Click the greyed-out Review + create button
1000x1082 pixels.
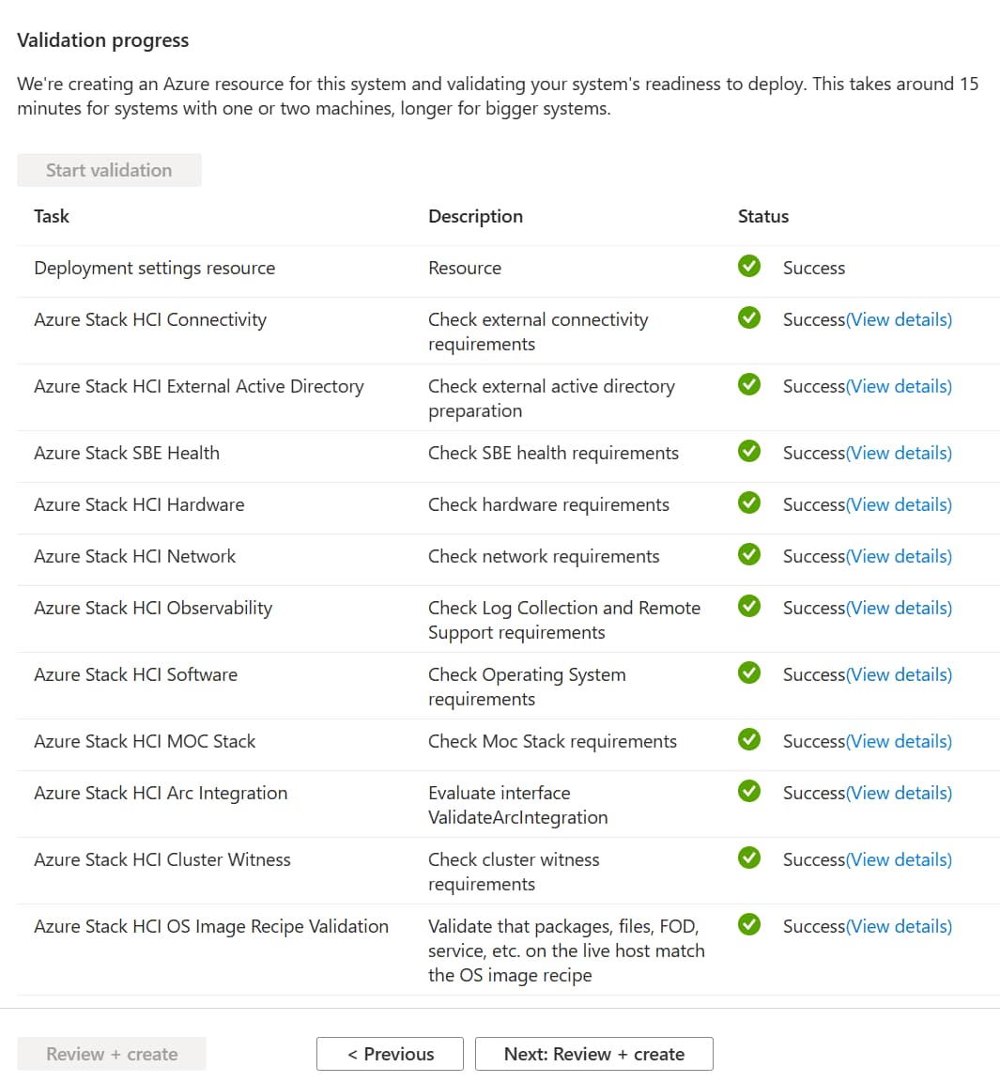[112, 1054]
